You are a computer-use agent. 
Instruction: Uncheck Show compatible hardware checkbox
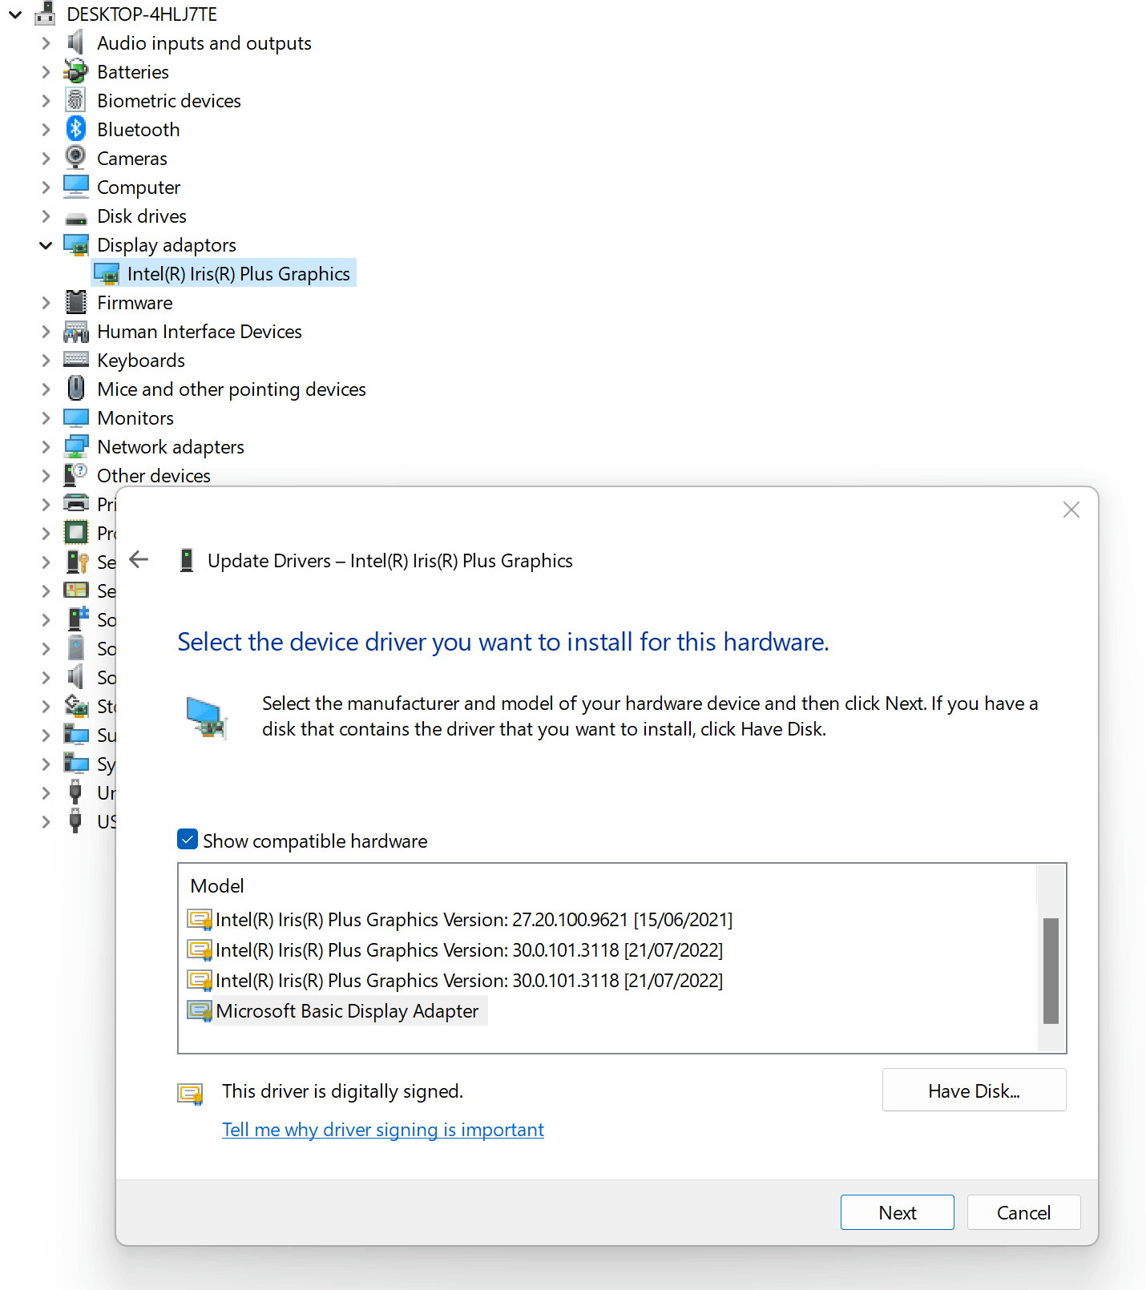click(x=188, y=840)
